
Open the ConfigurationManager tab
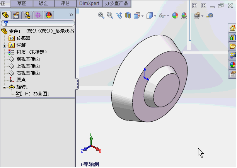pyautogui.click(x=27, y=15)
